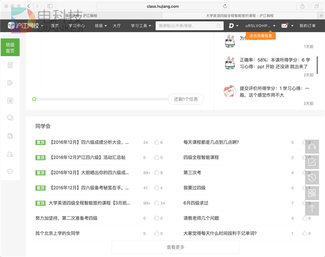Switch to 大学英语四级全程智能签约课程 tab
Viewport: 325px width, 257px height.
pyautogui.click(x=240, y=15)
